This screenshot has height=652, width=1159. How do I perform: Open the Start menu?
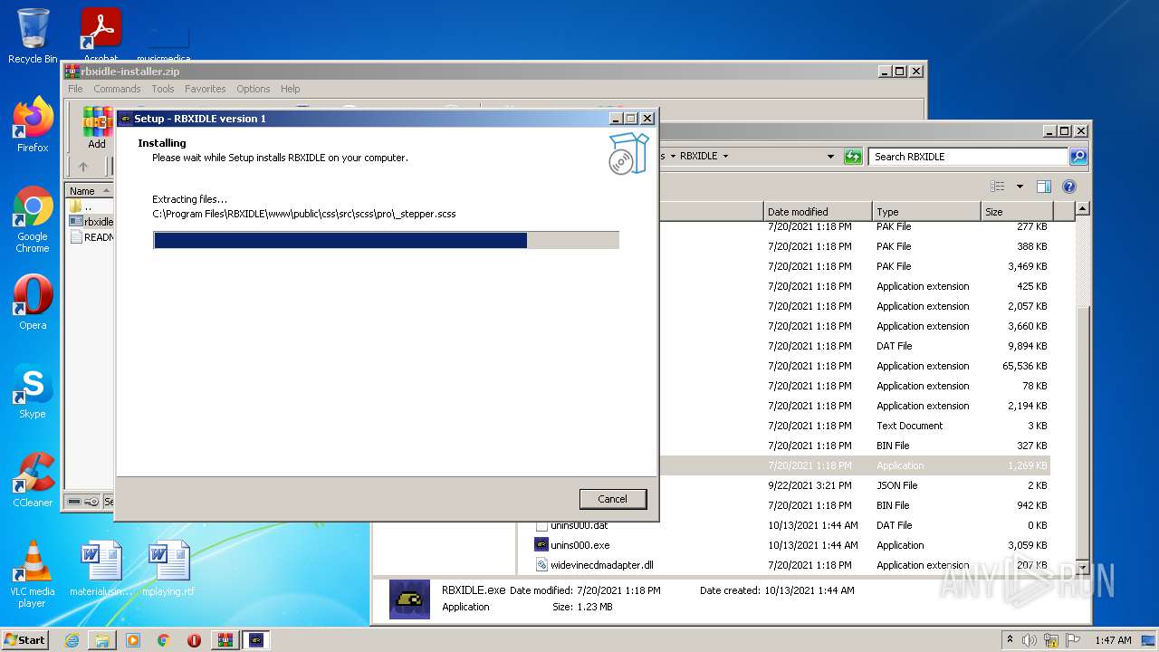pyautogui.click(x=24, y=639)
